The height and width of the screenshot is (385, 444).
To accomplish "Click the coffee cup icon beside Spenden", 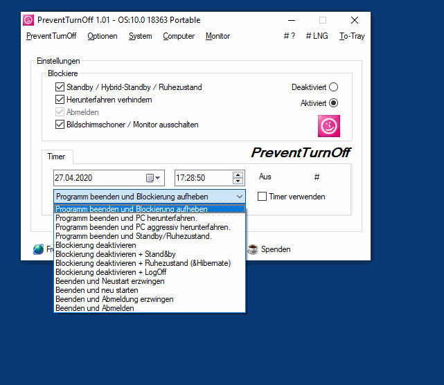I will (253, 249).
